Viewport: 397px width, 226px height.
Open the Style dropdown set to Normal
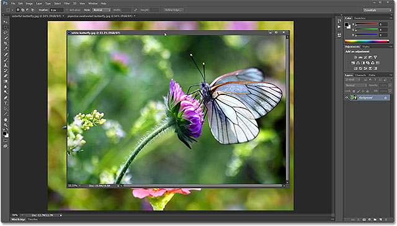[102, 10]
